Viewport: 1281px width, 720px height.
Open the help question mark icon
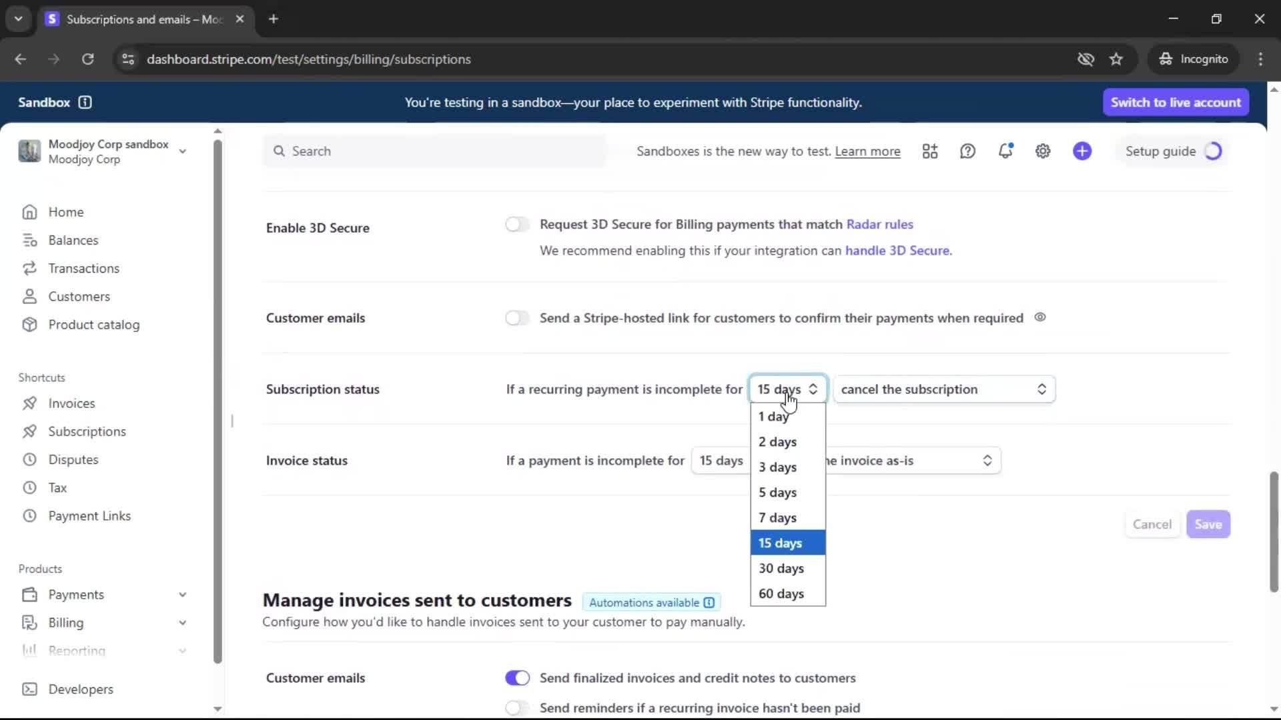click(967, 151)
